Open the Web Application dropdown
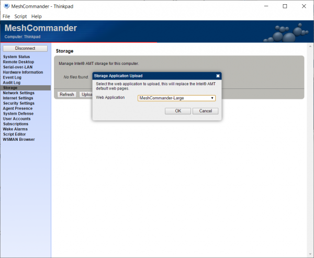This screenshot has height=258, width=314. (177, 98)
